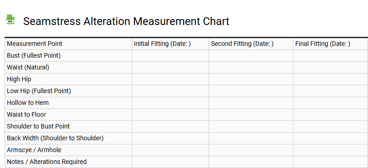Select the Second Fitting cell for Waist (Natural)
The image size is (368, 168).
point(251,67)
